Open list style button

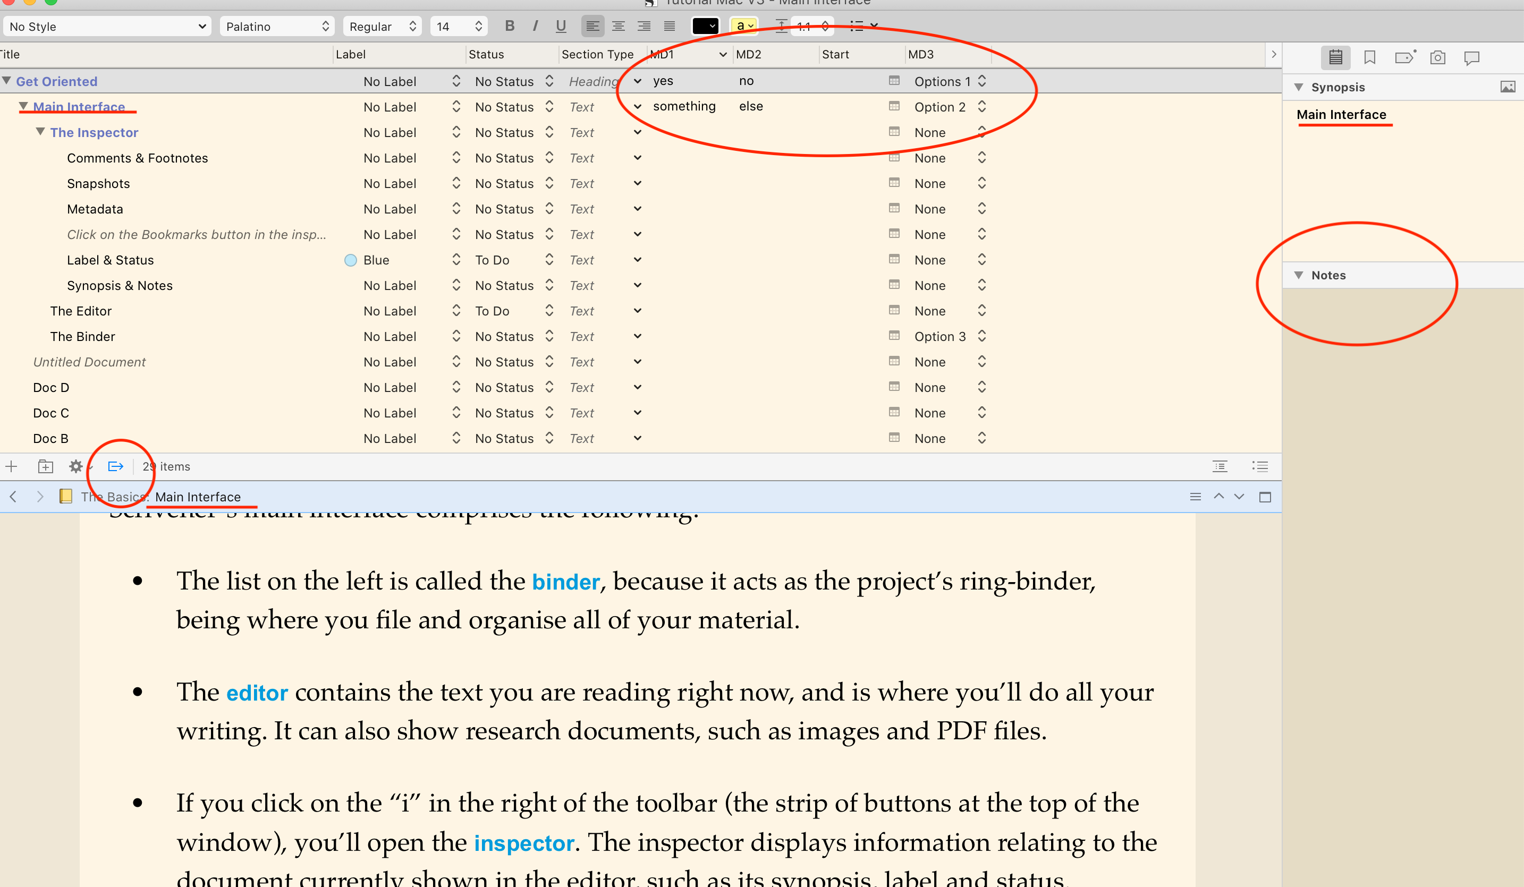coord(863,26)
